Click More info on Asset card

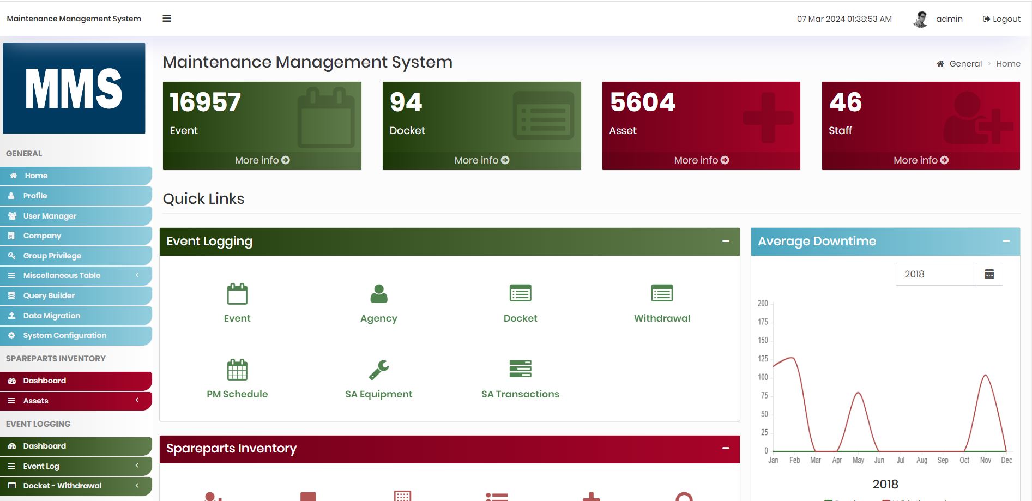tap(701, 160)
